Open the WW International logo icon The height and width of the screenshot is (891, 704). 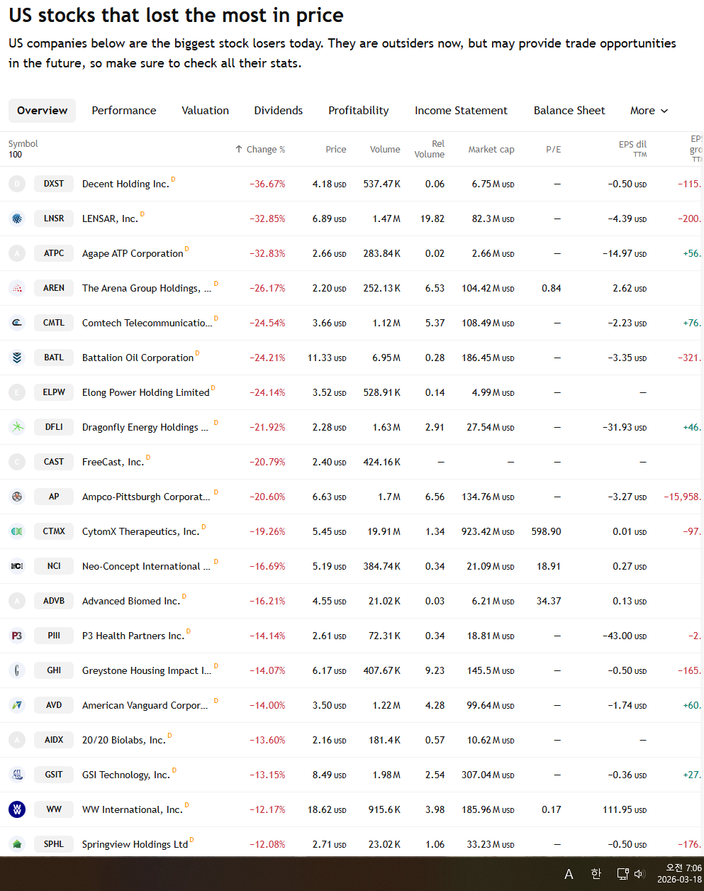[x=17, y=809]
